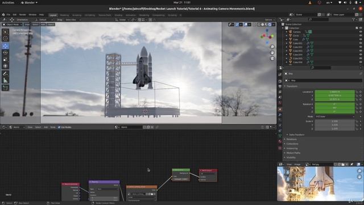Select the Add Cube tool in toolbar
364x205 pixels.
click(5, 88)
